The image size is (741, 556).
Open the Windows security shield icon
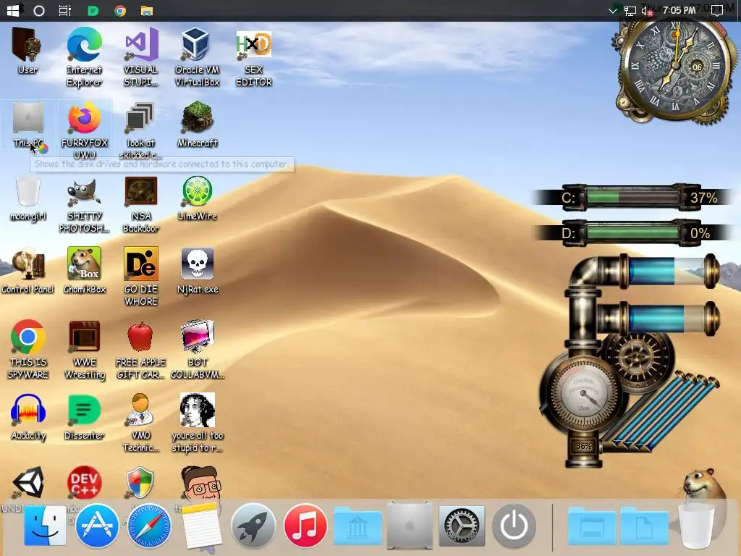point(140,482)
